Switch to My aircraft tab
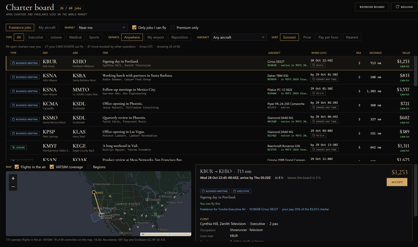418x247 pixels. click(47, 27)
